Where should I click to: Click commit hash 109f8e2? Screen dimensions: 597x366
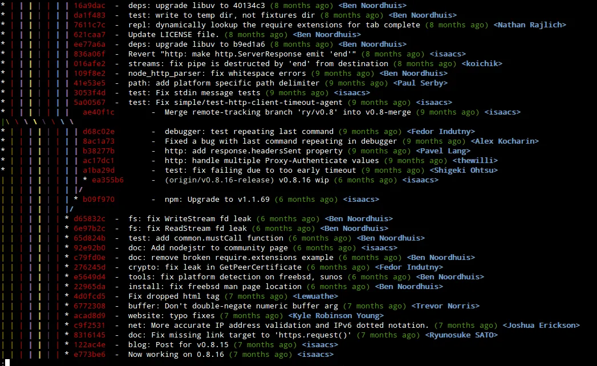pyautogui.click(x=90, y=74)
